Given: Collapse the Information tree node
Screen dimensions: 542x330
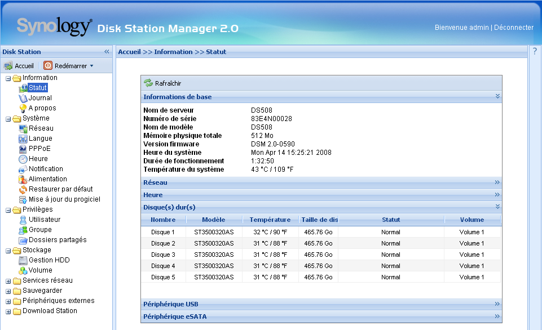Looking at the screenshot, I should 8,79.
